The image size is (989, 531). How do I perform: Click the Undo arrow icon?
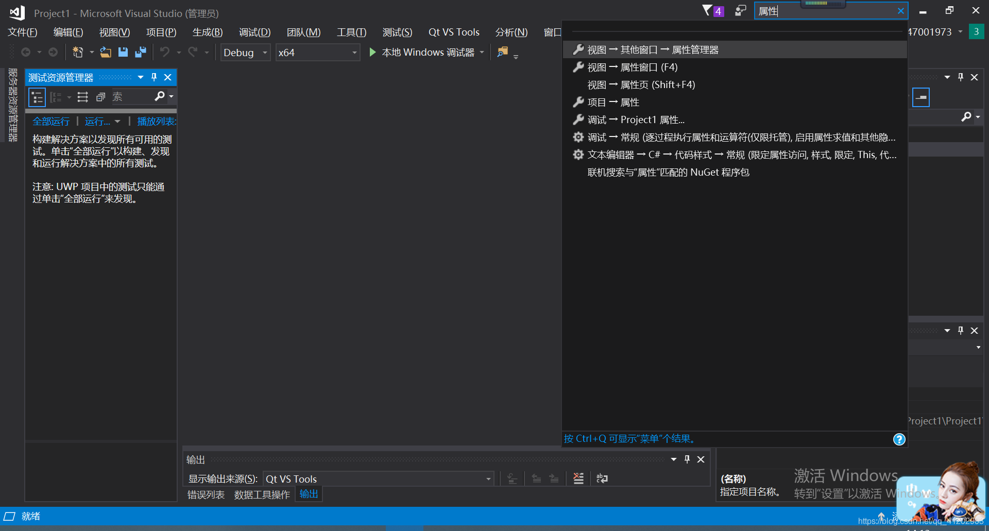point(165,53)
